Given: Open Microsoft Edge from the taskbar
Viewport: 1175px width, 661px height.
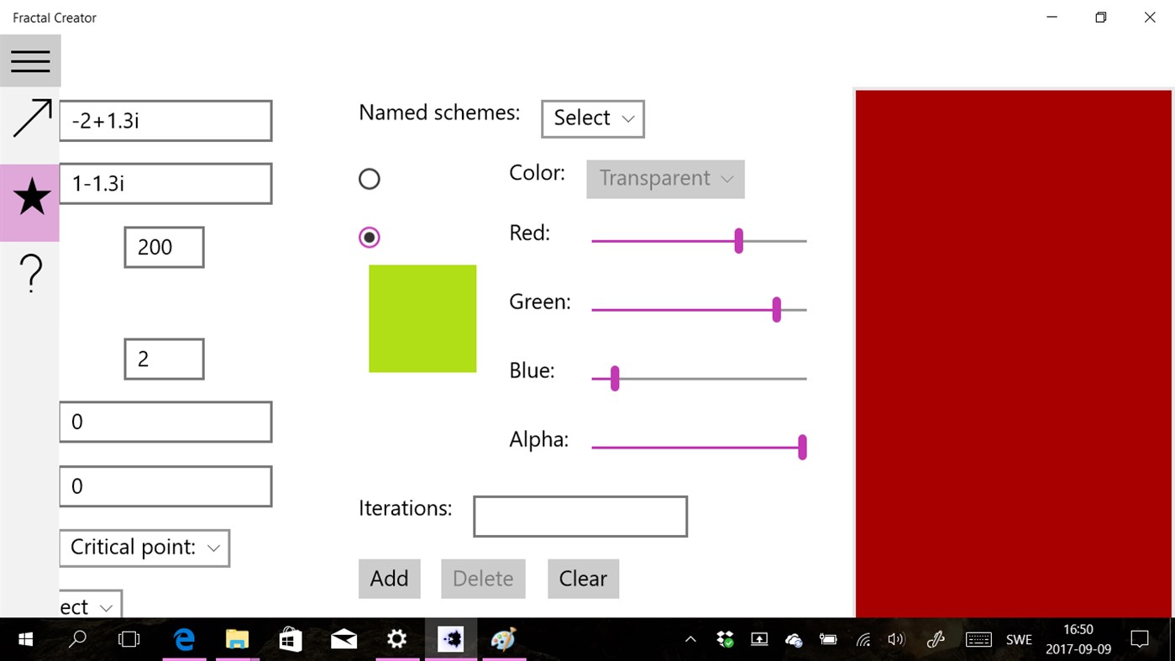Looking at the screenshot, I should [x=183, y=639].
